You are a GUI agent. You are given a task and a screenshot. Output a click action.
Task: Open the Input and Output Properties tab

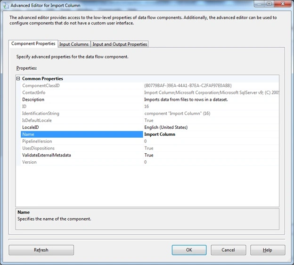tap(120, 44)
